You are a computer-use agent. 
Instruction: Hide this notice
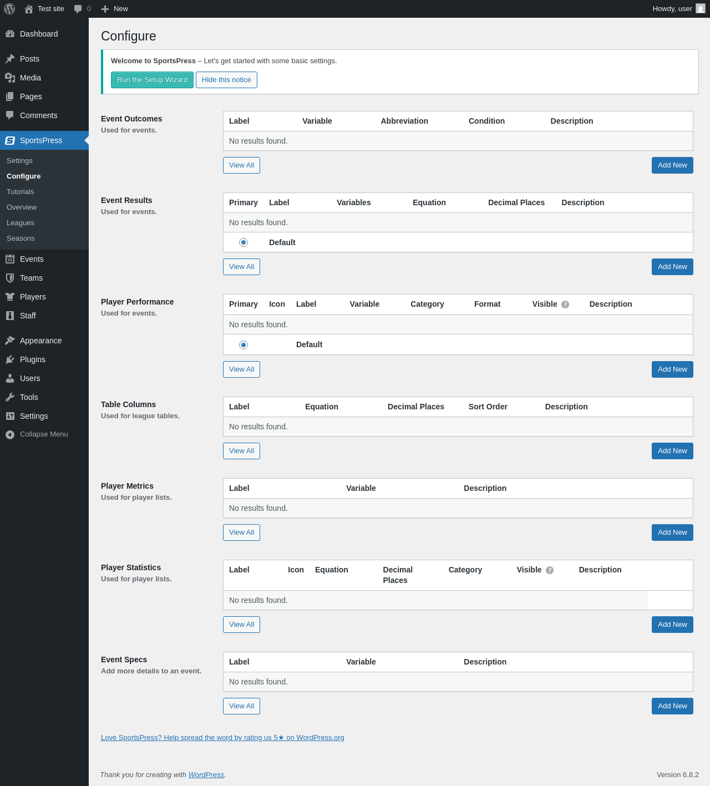tap(226, 80)
